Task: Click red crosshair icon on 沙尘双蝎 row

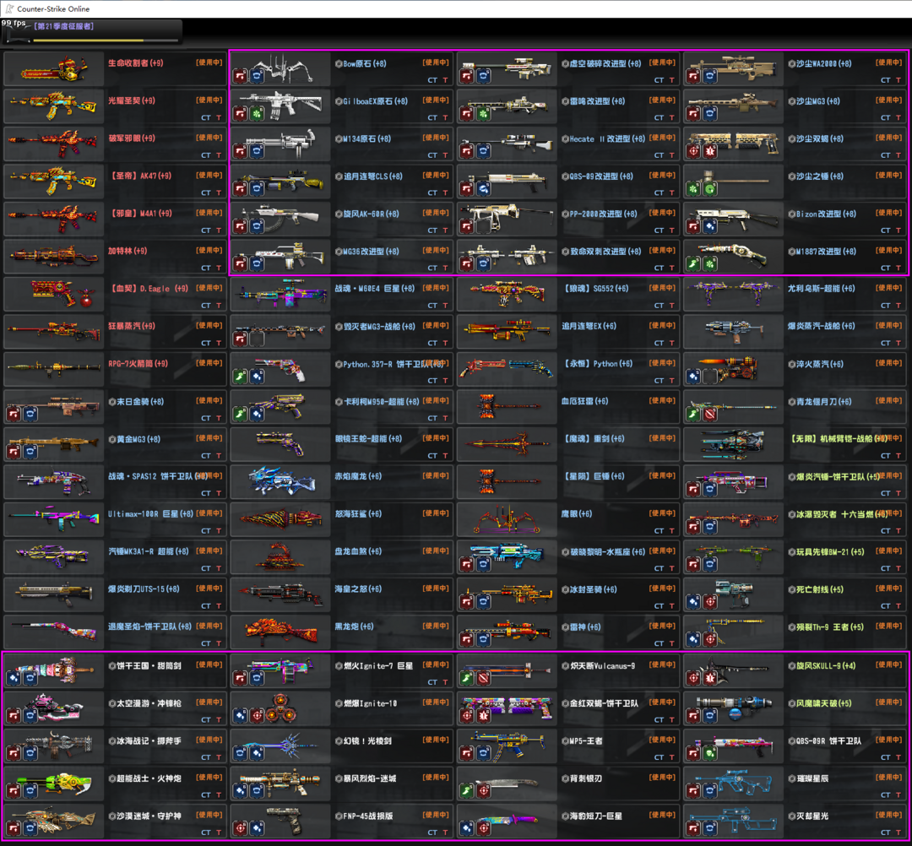Action: (x=692, y=151)
